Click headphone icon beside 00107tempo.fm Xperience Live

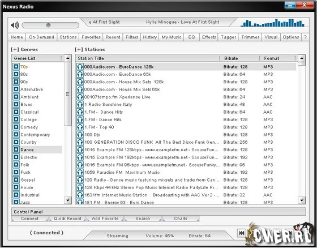click(x=80, y=97)
